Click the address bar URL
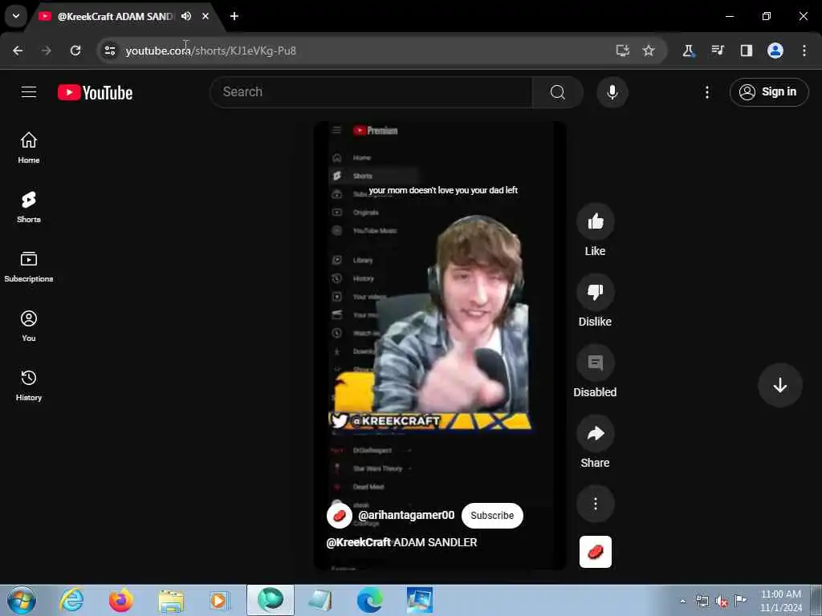The width and height of the screenshot is (822, 616). [211, 51]
